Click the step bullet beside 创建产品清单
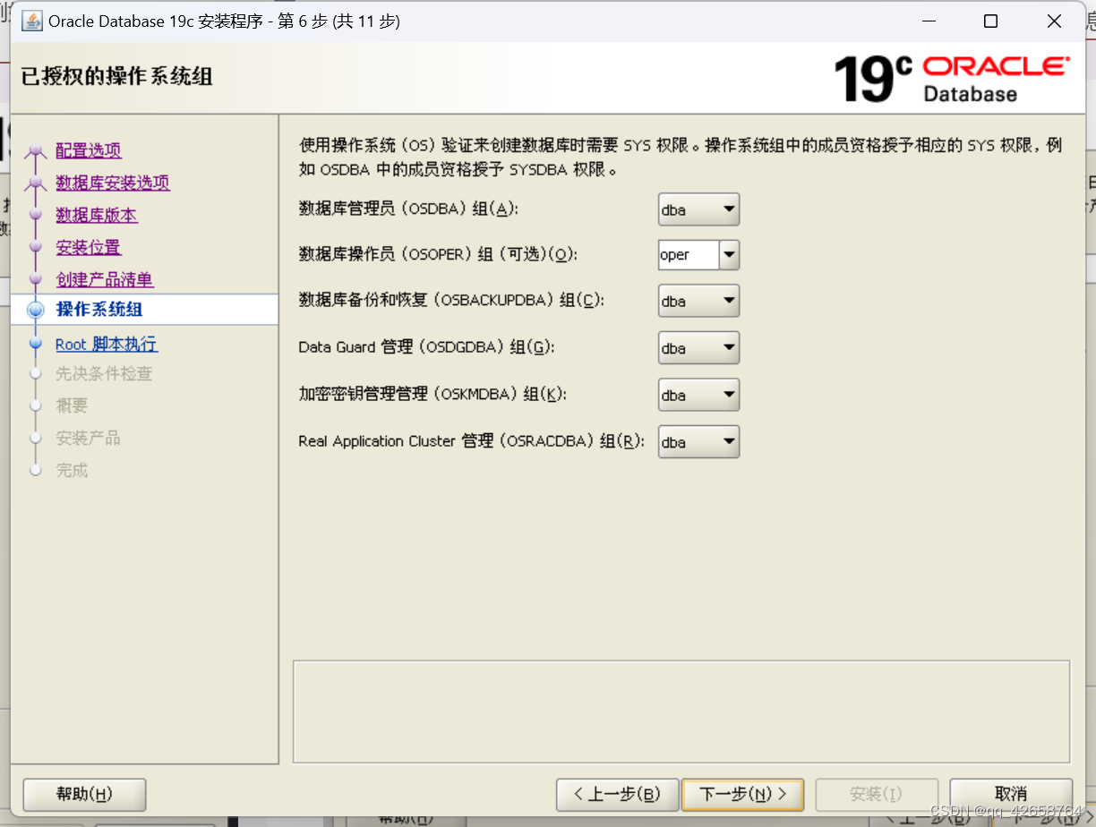Image resolution: width=1096 pixels, height=827 pixels. click(x=36, y=279)
